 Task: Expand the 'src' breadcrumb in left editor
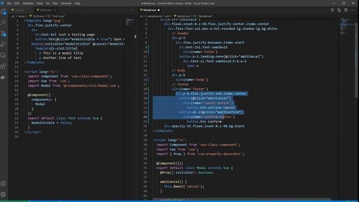tap(13, 16)
